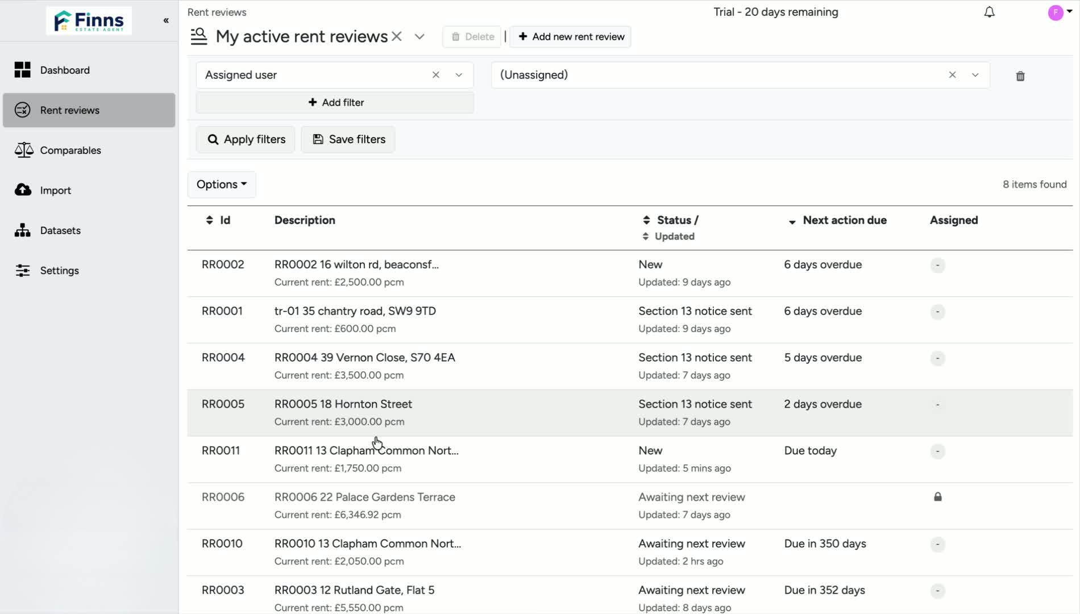Expand the saved views chevron dropdown
The width and height of the screenshot is (1080, 614).
[419, 36]
